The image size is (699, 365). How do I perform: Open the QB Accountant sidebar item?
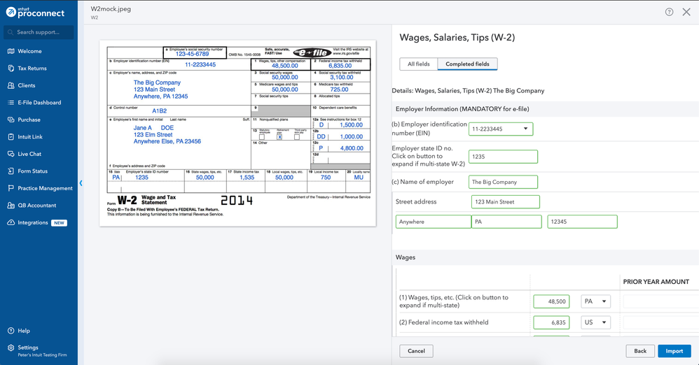pos(11,206)
